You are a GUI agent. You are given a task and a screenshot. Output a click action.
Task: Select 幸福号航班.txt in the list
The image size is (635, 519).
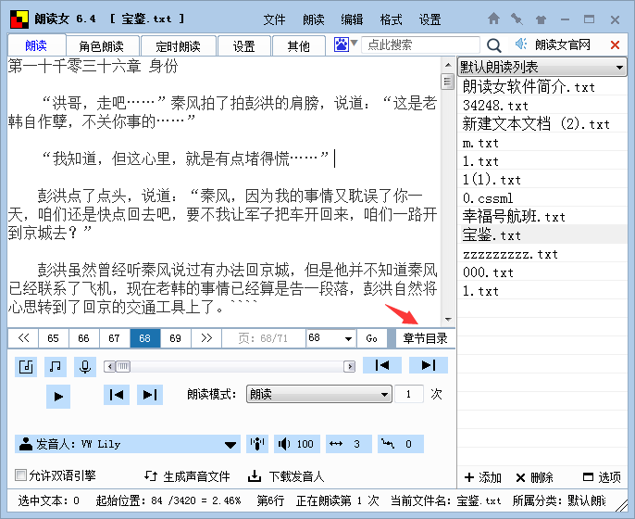542,217
